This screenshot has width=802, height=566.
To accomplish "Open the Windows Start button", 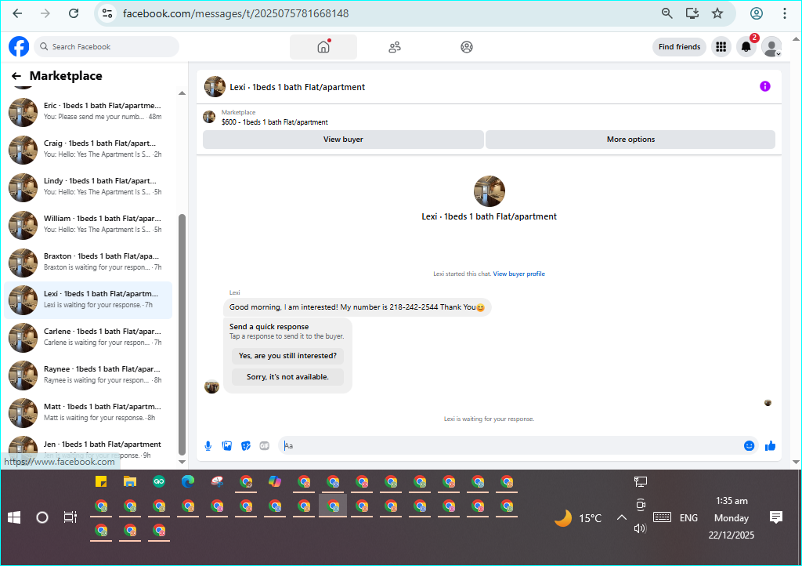I will point(14,518).
